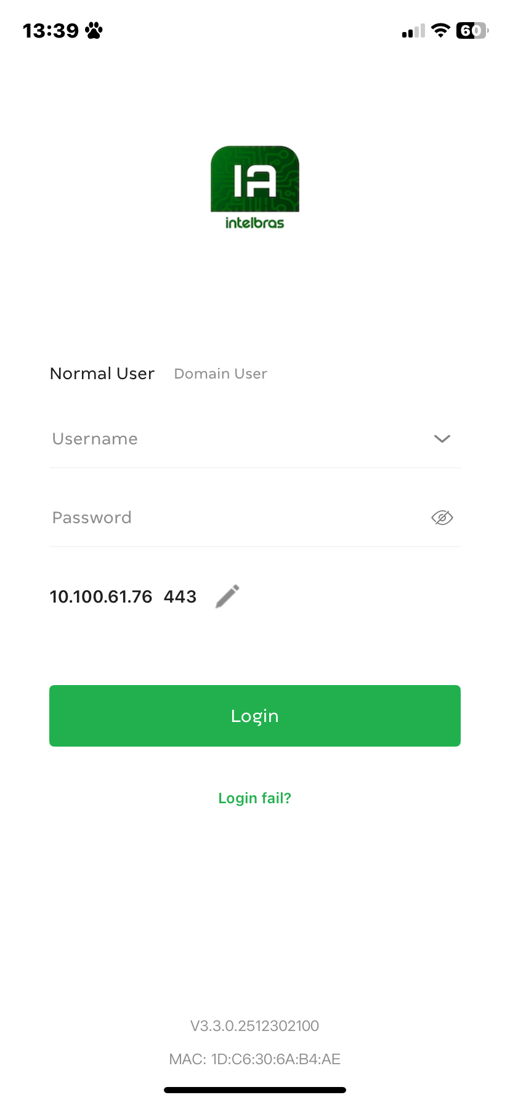Focus the Password input field
Screen dimensions: 510x1103
234,518
